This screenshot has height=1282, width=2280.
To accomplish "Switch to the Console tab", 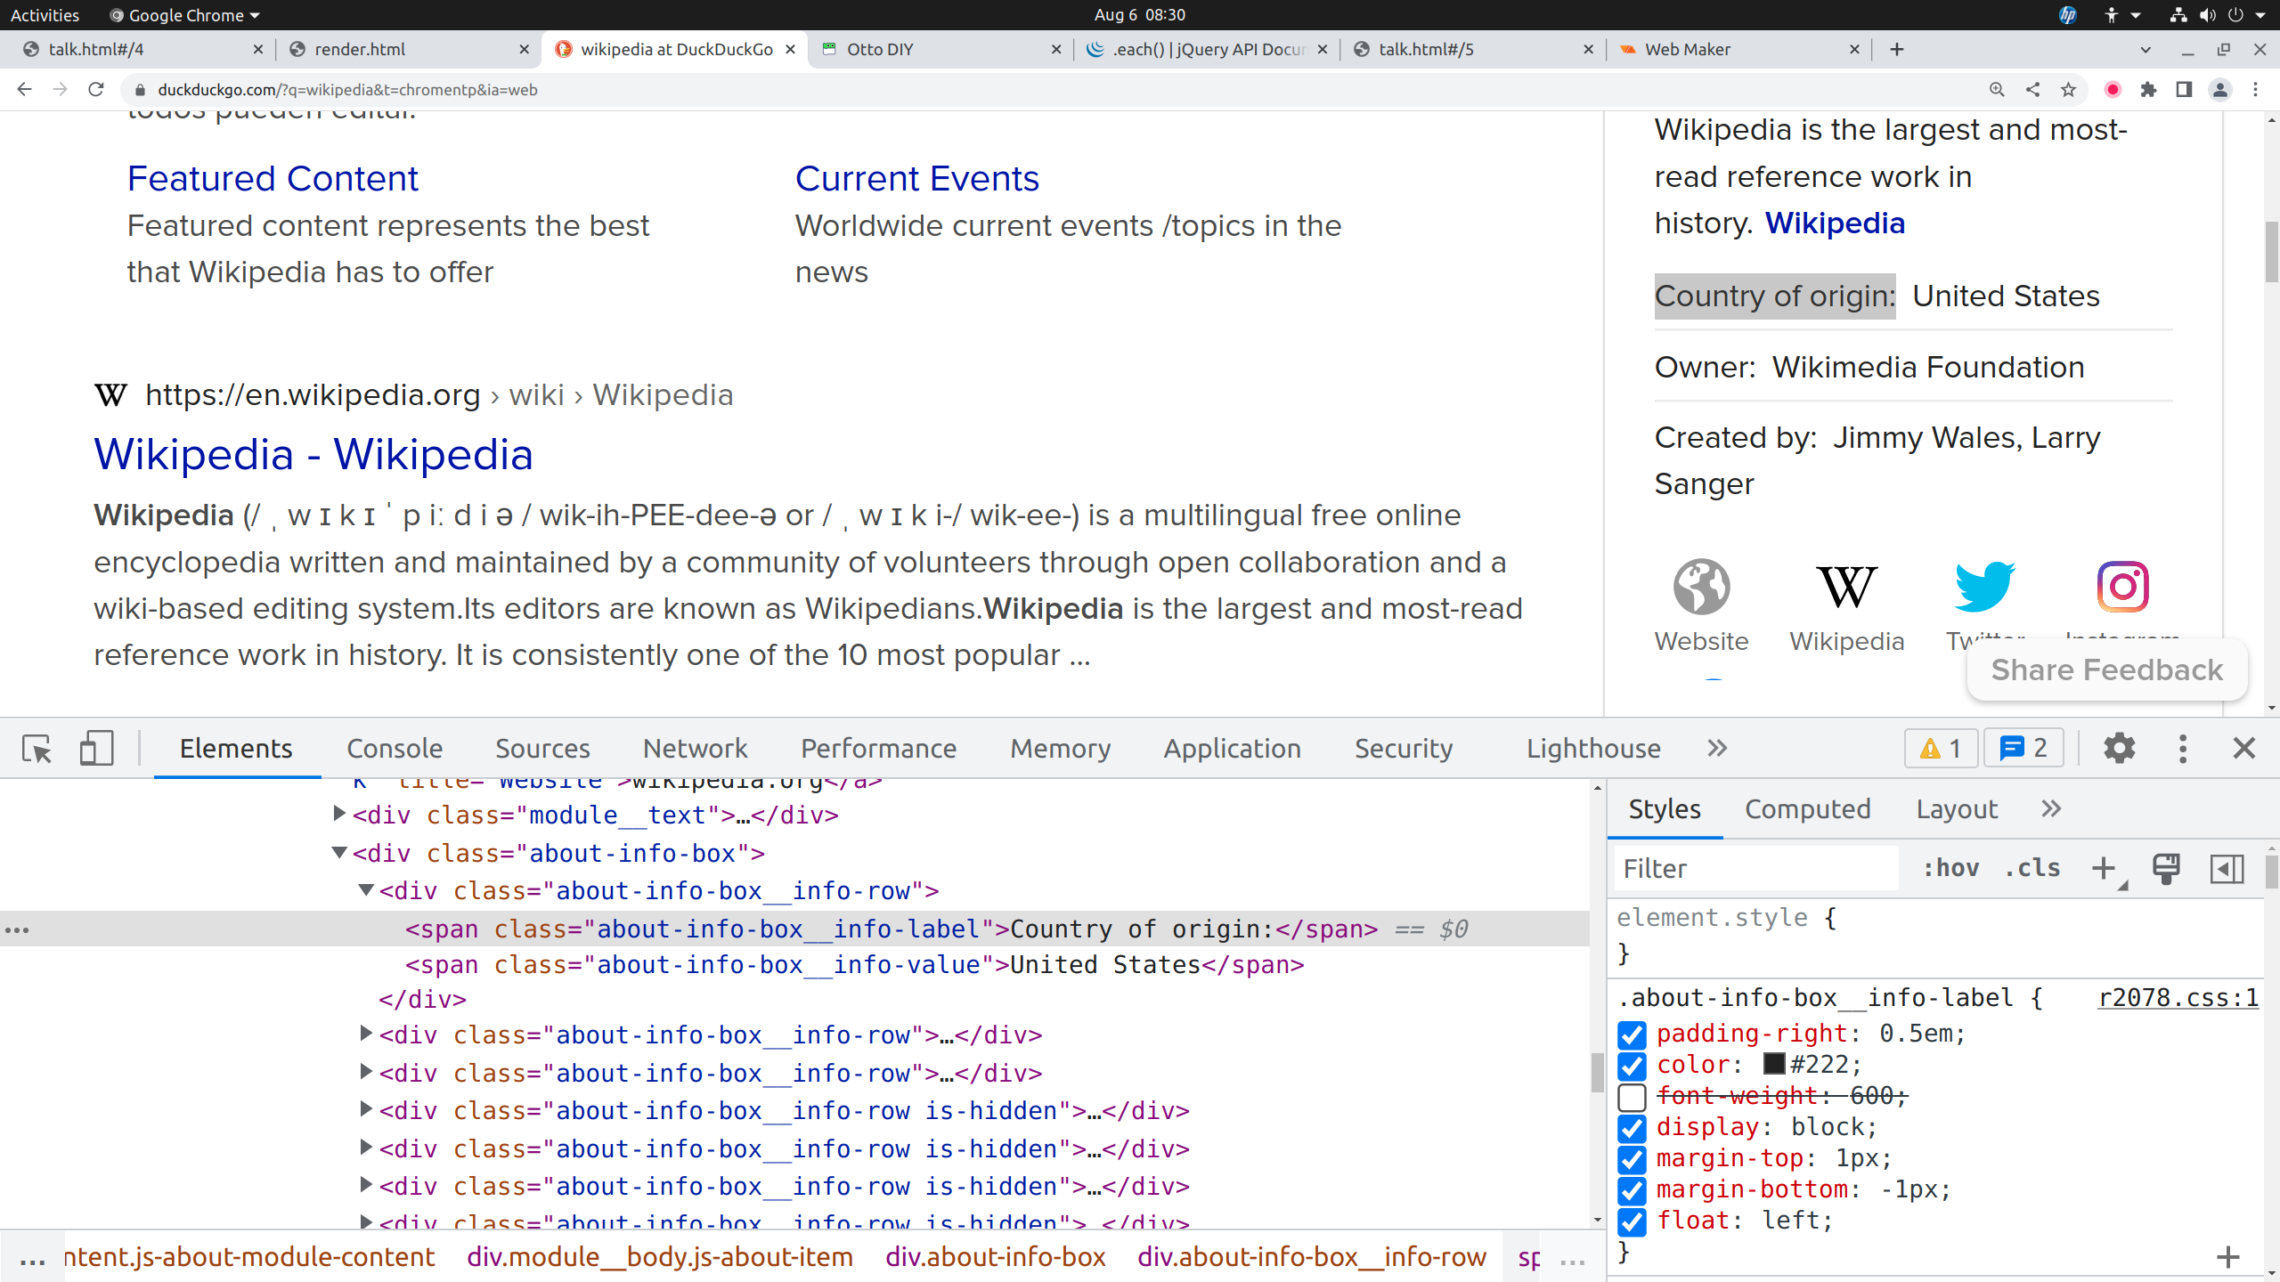I will [x=395, y=749].
